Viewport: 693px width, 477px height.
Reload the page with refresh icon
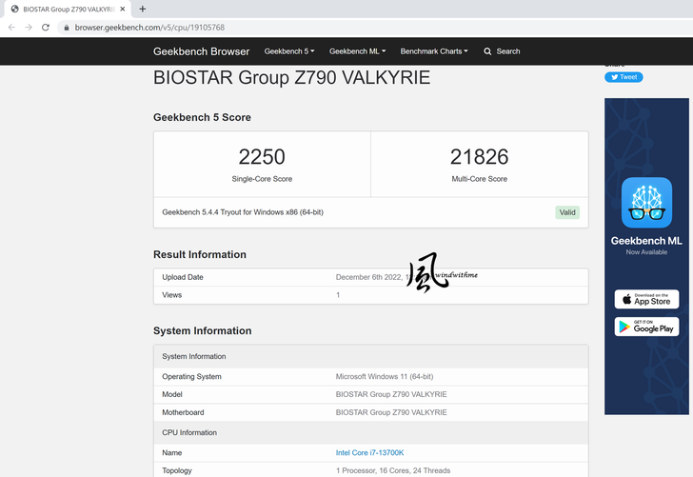45,28
